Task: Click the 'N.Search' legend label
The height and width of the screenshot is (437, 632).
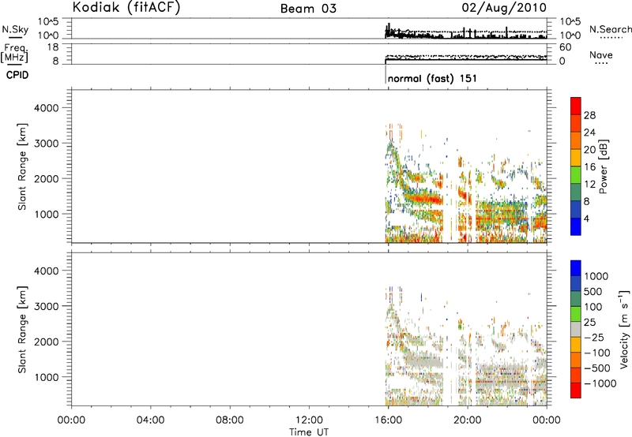Action: (x=610, y=29)
